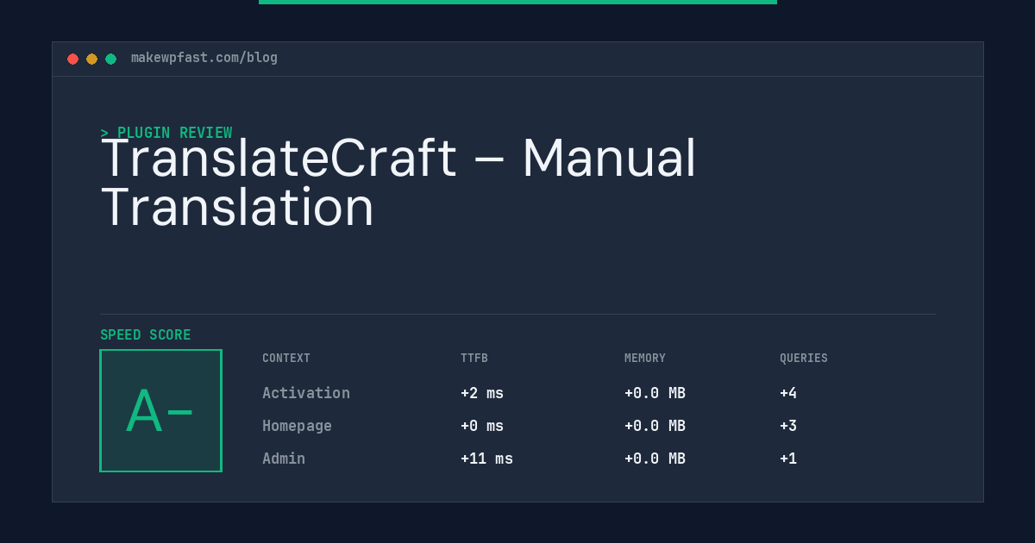Click the green maximize dot
Viewport: 1035px width, 543px height.
tap(110, 59)
